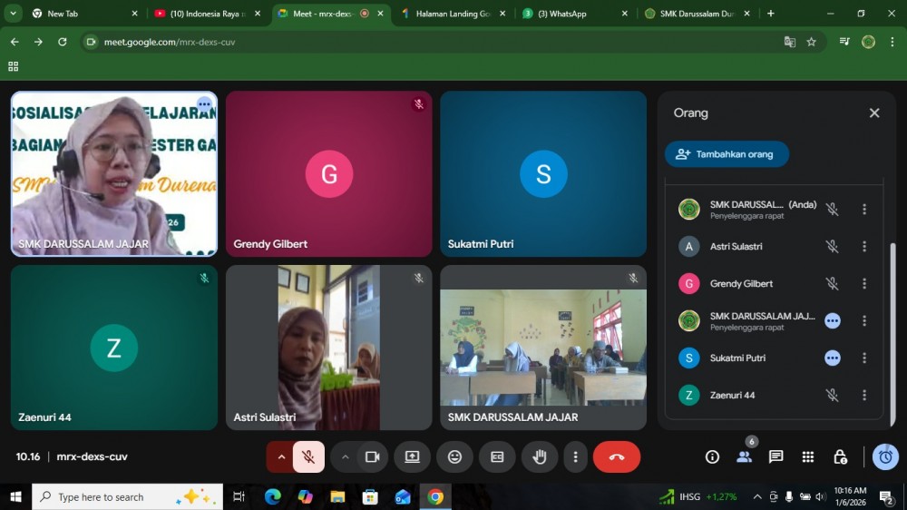Image resolution: width=907 pixels, height=510 pixels.
Task: Click the raise hand icon
Action: pos(540,457)
